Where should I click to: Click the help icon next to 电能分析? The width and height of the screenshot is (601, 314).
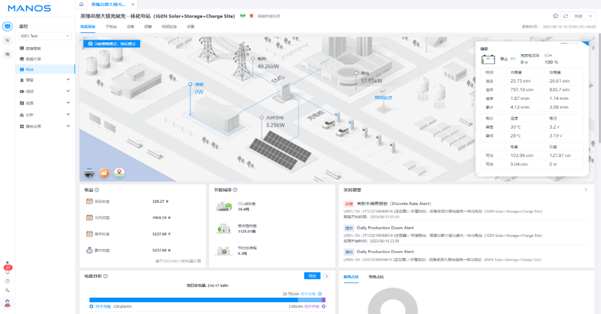(106, 276)
